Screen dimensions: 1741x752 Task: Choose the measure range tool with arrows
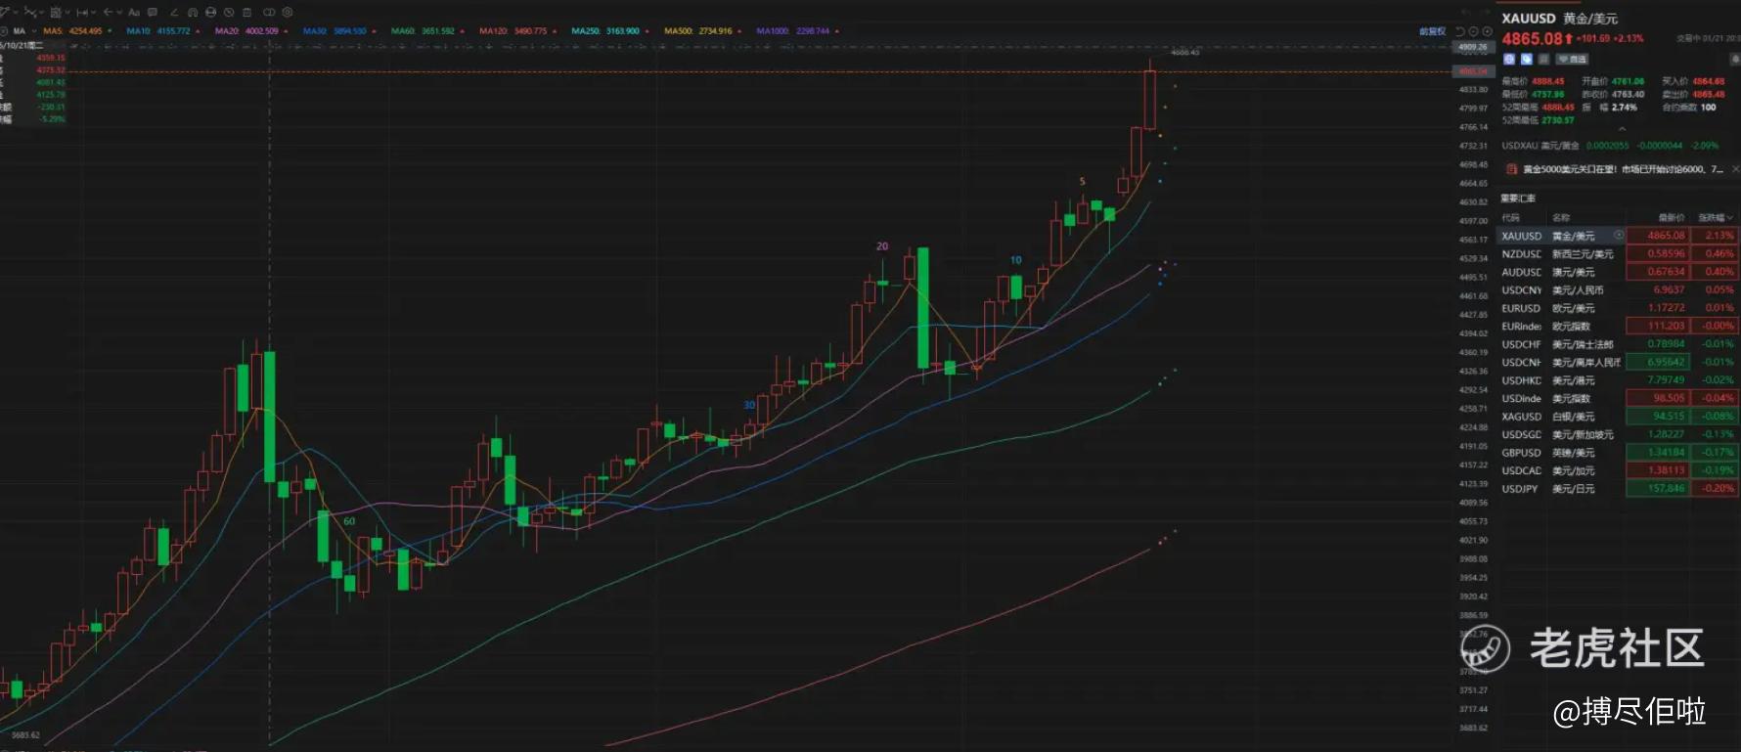click(x=82, y=12)
